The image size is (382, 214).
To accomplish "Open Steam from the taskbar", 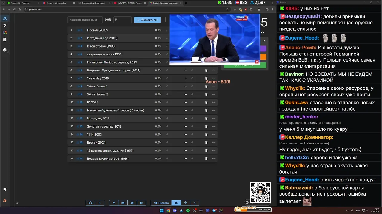I will (x=181, y=210).
